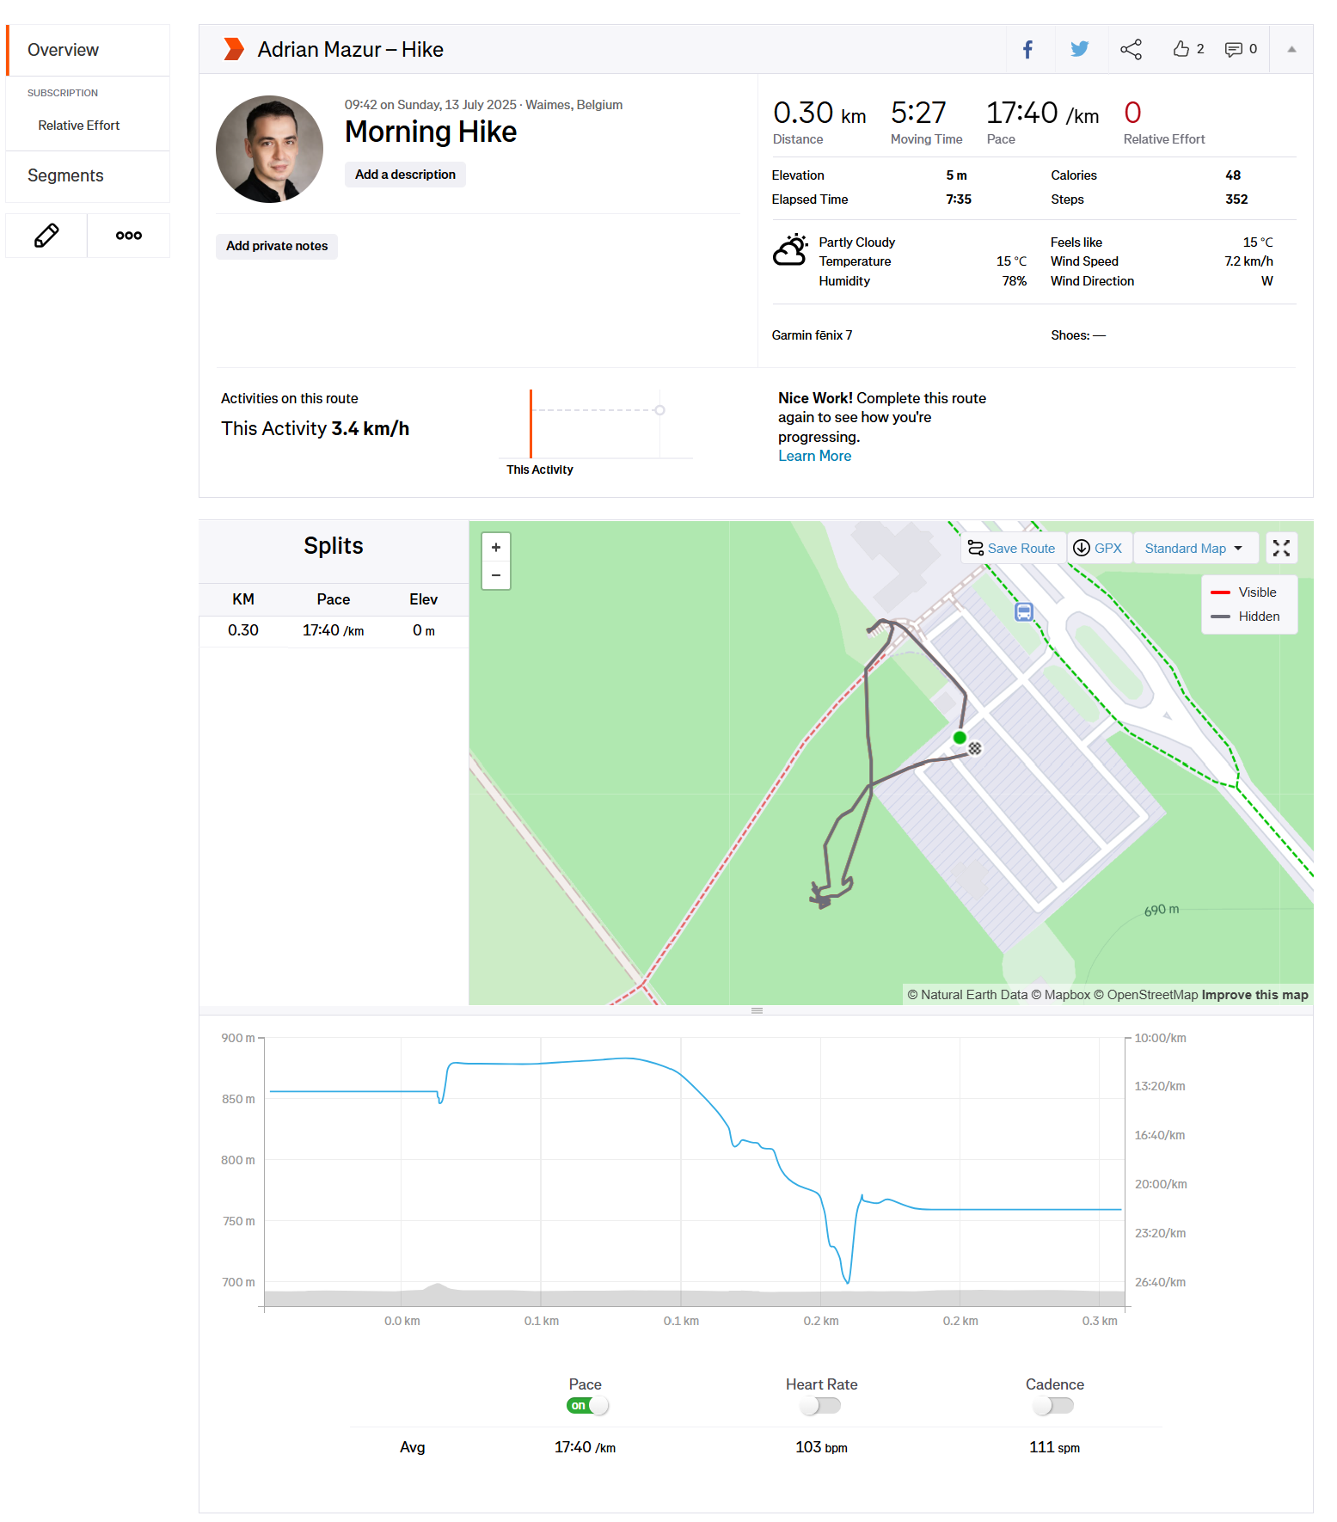Zoom out on the map
The width and height of the screenshot is (1337, 1522).
click(x=496, y=575)
